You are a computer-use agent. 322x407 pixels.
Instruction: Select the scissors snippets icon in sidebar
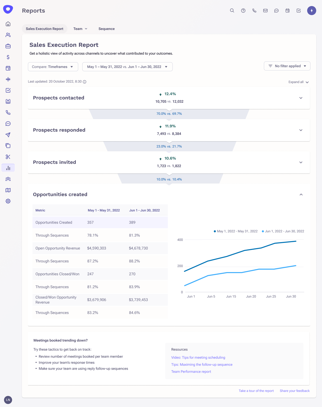pyautogui.click(x=8, y=157)
